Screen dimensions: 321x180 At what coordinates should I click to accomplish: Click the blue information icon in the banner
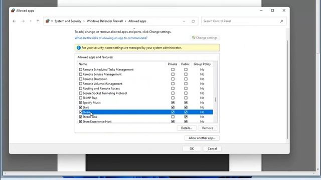tap(79, 48)
